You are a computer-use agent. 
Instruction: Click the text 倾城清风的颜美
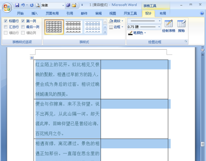(51, 94)
